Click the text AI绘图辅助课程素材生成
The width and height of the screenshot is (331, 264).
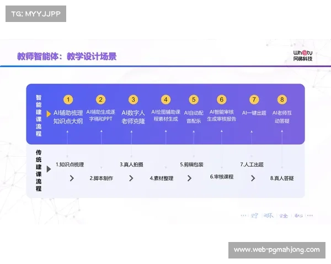click(x=165, y=116)
